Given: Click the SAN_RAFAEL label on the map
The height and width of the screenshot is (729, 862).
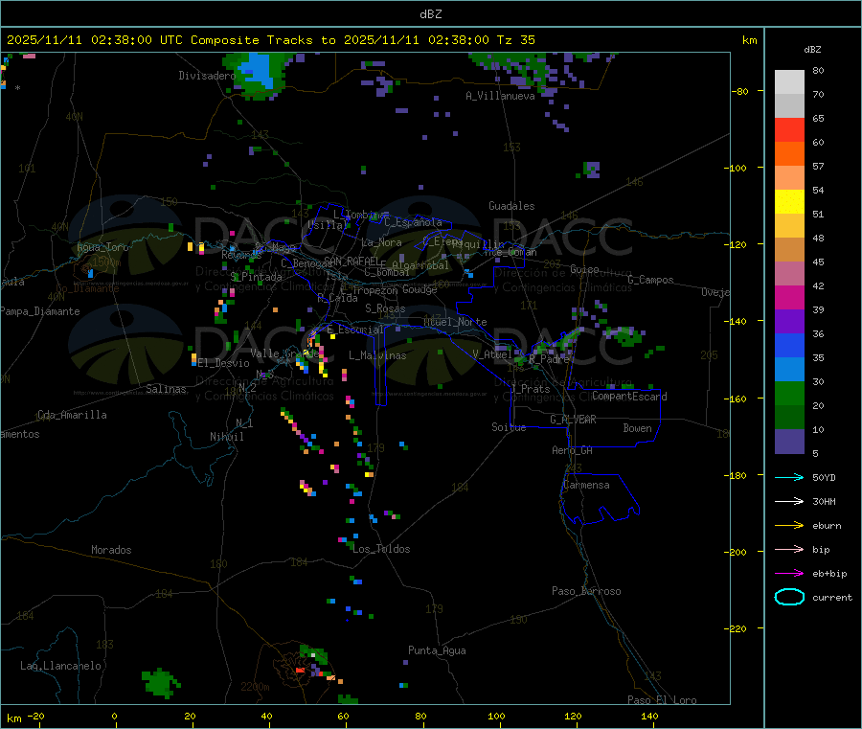Looking at the screenshot, I should (x=352, y=261).
